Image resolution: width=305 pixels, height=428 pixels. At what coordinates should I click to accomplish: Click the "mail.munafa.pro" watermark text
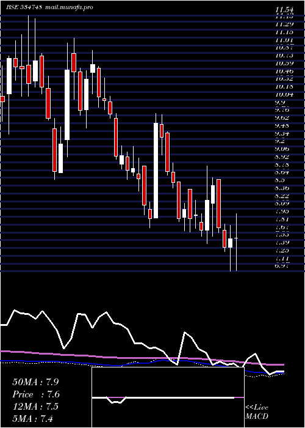[x=69, y=7]
